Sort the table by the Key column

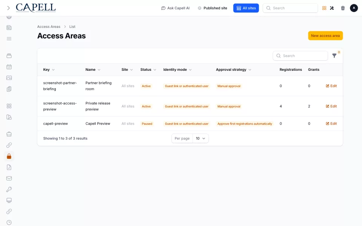(x=49, y=70)
